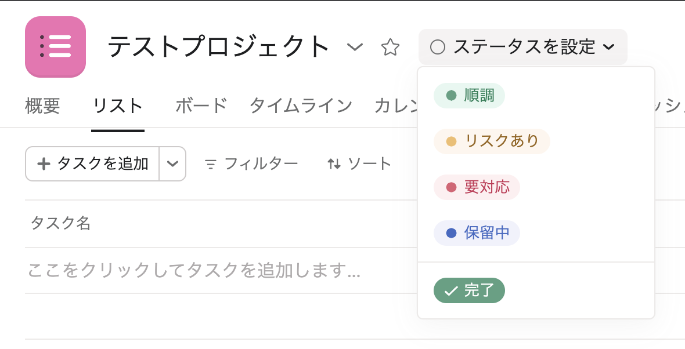Click the pink project list icon

coord(55,47)
